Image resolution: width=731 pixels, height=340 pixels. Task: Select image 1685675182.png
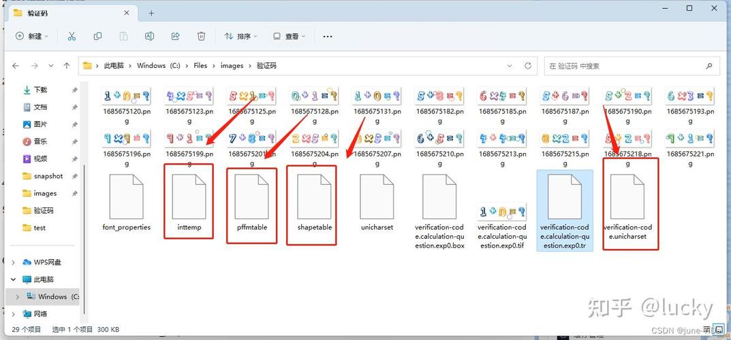(439, 107)
